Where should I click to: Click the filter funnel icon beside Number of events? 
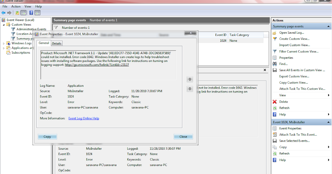tap(56, 28)
